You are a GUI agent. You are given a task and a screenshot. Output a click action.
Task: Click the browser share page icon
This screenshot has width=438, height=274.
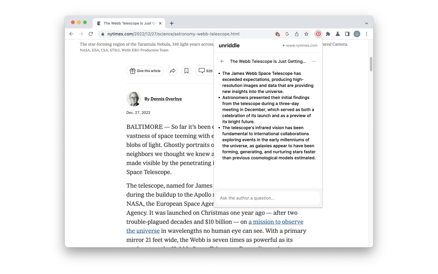click(x=297, y=34)
